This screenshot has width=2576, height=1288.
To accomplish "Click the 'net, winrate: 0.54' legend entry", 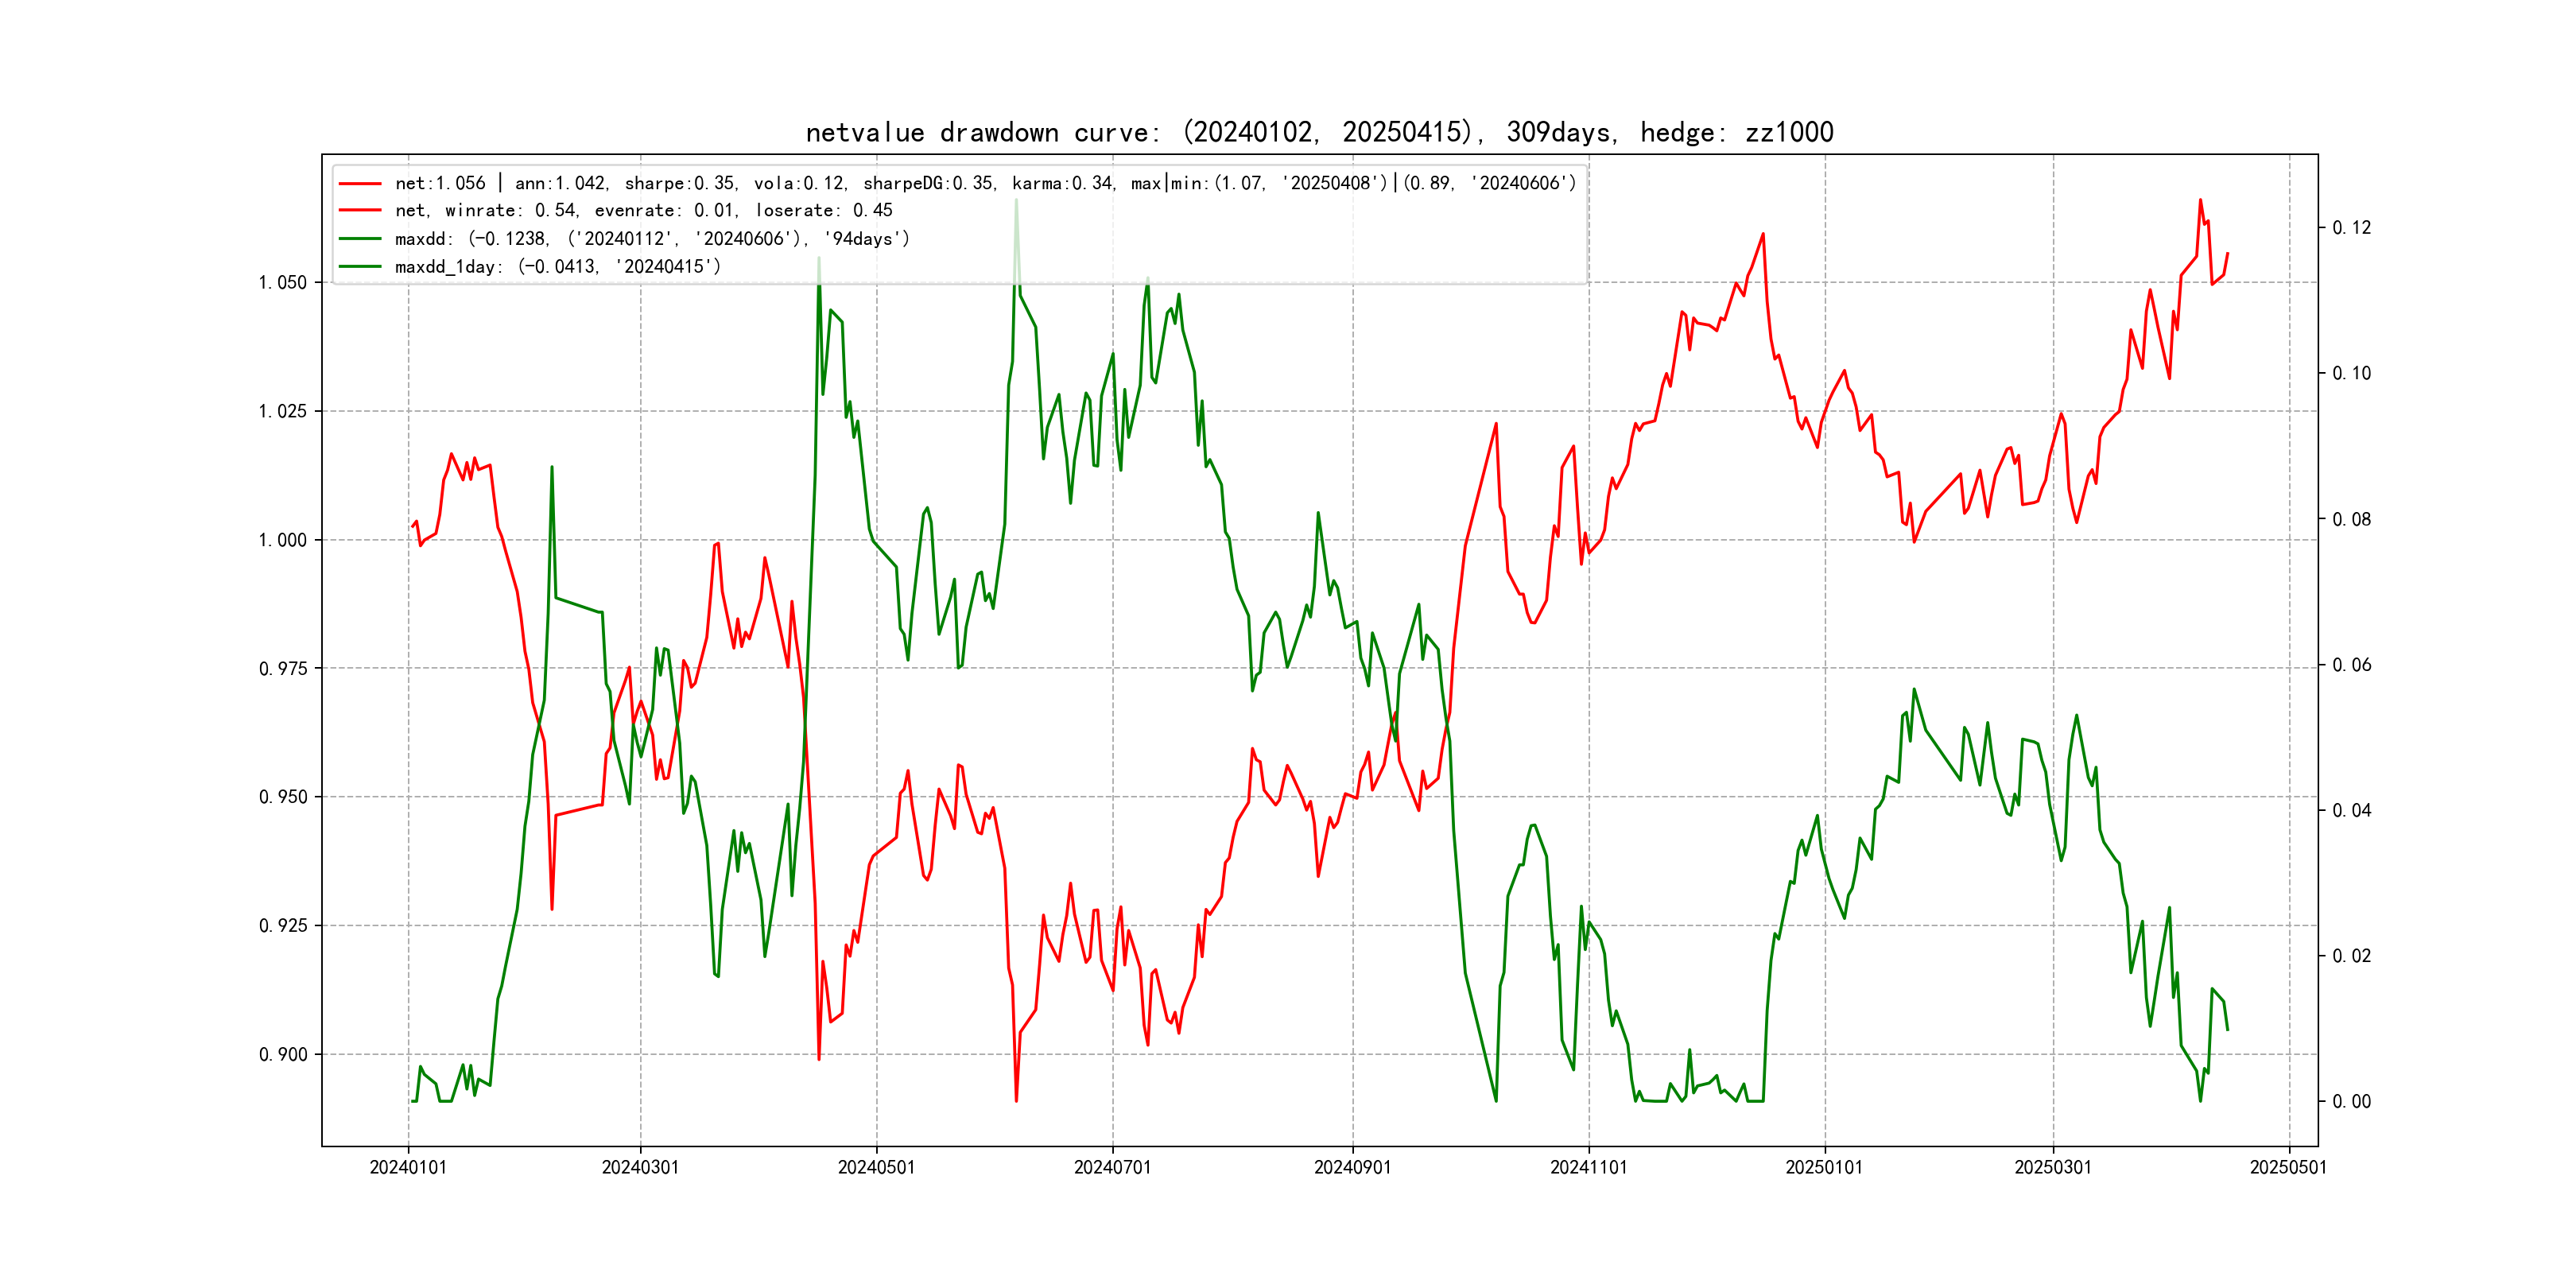I will coord(643,211).
